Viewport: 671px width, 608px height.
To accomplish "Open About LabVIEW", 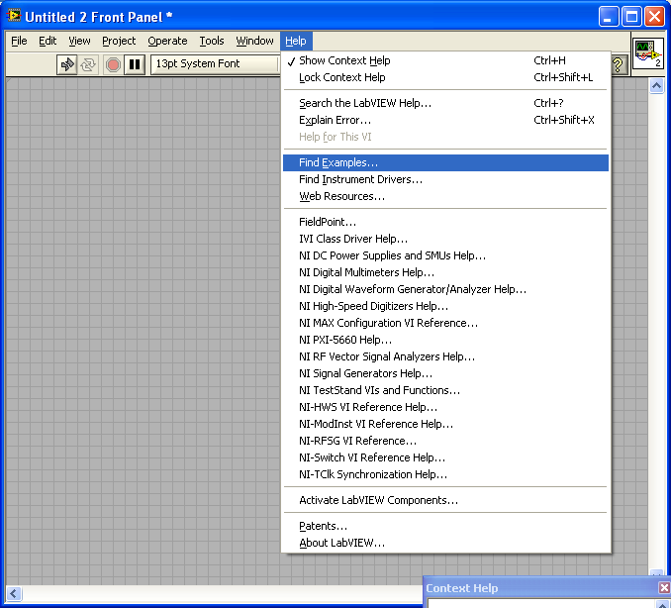I will click(445, 543).
